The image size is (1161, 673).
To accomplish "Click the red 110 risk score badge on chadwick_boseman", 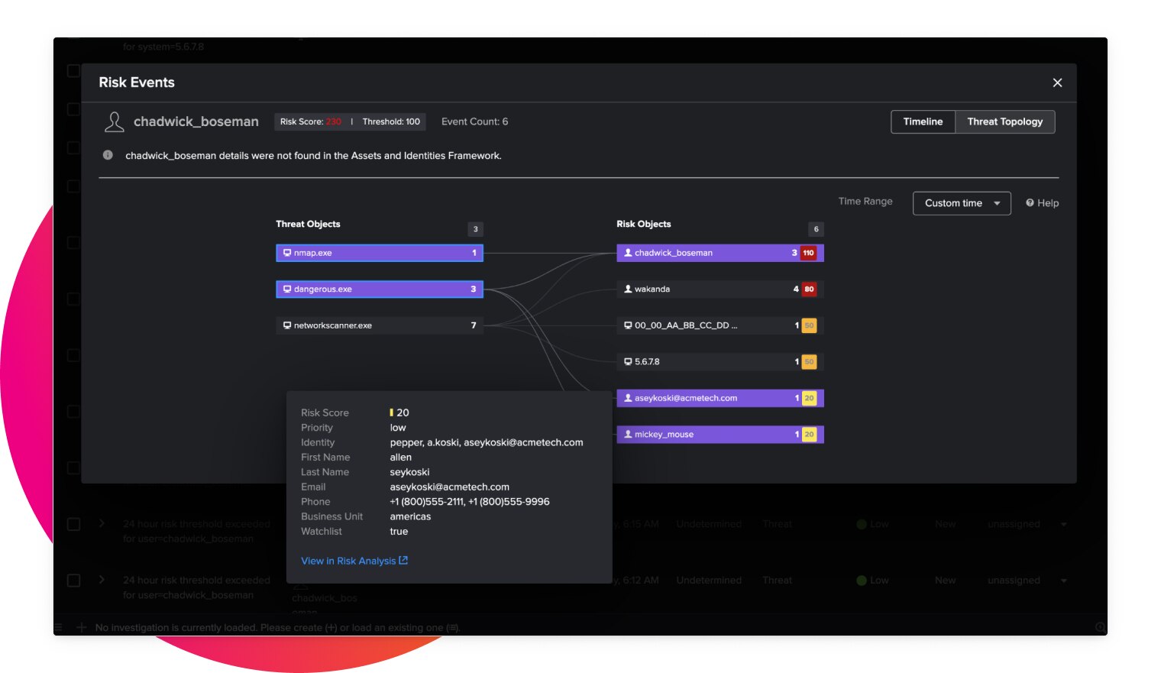I will click(808, 252).
